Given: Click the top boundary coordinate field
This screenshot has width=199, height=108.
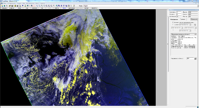Looking at the screenshot, I should coord(185,25).
